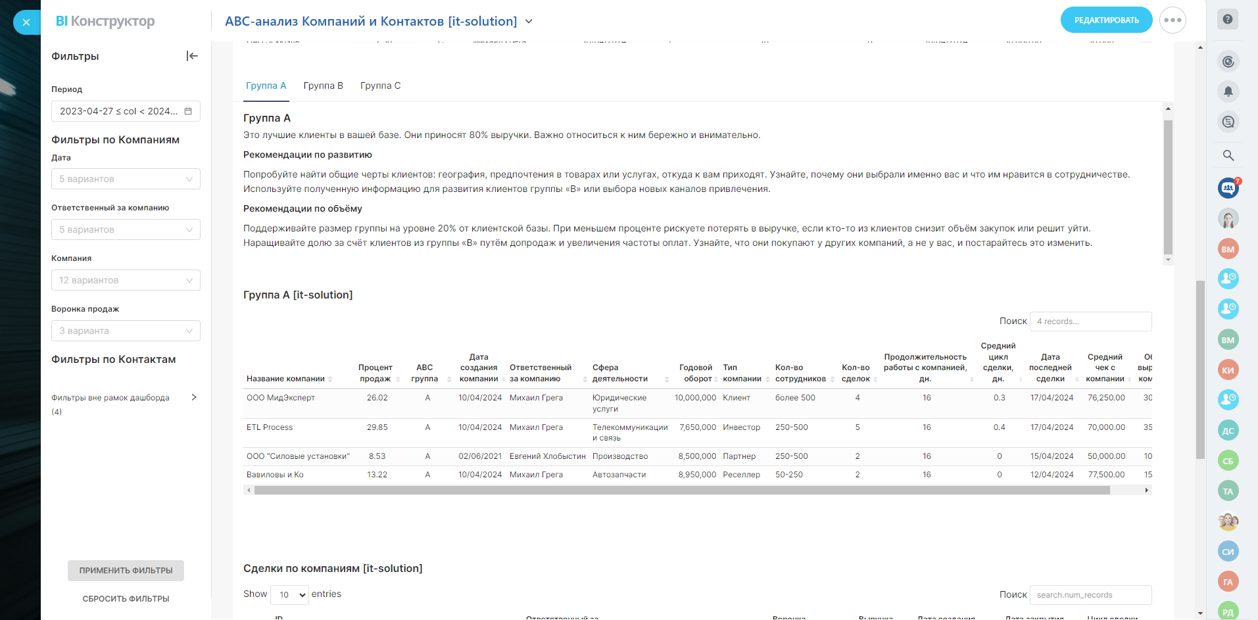1258x620 pixels.
Task: Open the three-dots more options menu
Action: 1173,20
